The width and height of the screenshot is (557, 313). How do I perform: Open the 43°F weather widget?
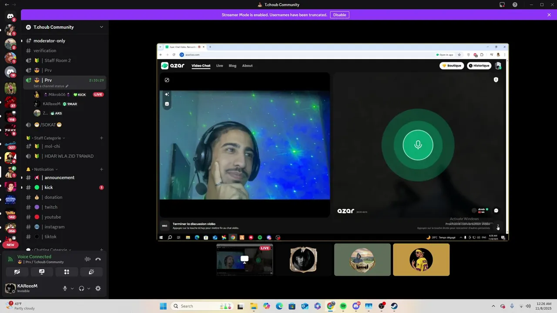20,306
